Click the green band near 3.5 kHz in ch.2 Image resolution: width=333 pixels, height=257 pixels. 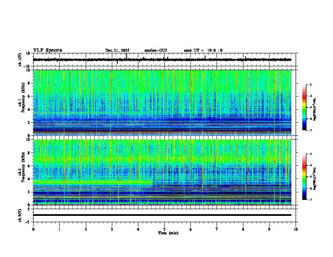pyautogui.click(x=93, y=182)
